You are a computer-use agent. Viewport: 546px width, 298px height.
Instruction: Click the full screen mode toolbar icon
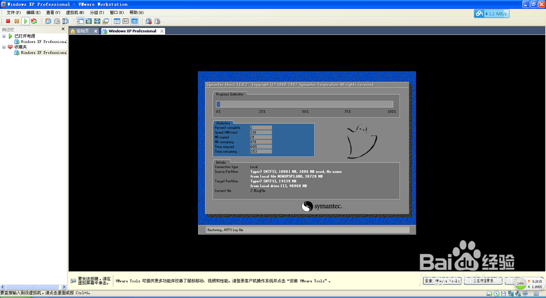tap(97, 21)
